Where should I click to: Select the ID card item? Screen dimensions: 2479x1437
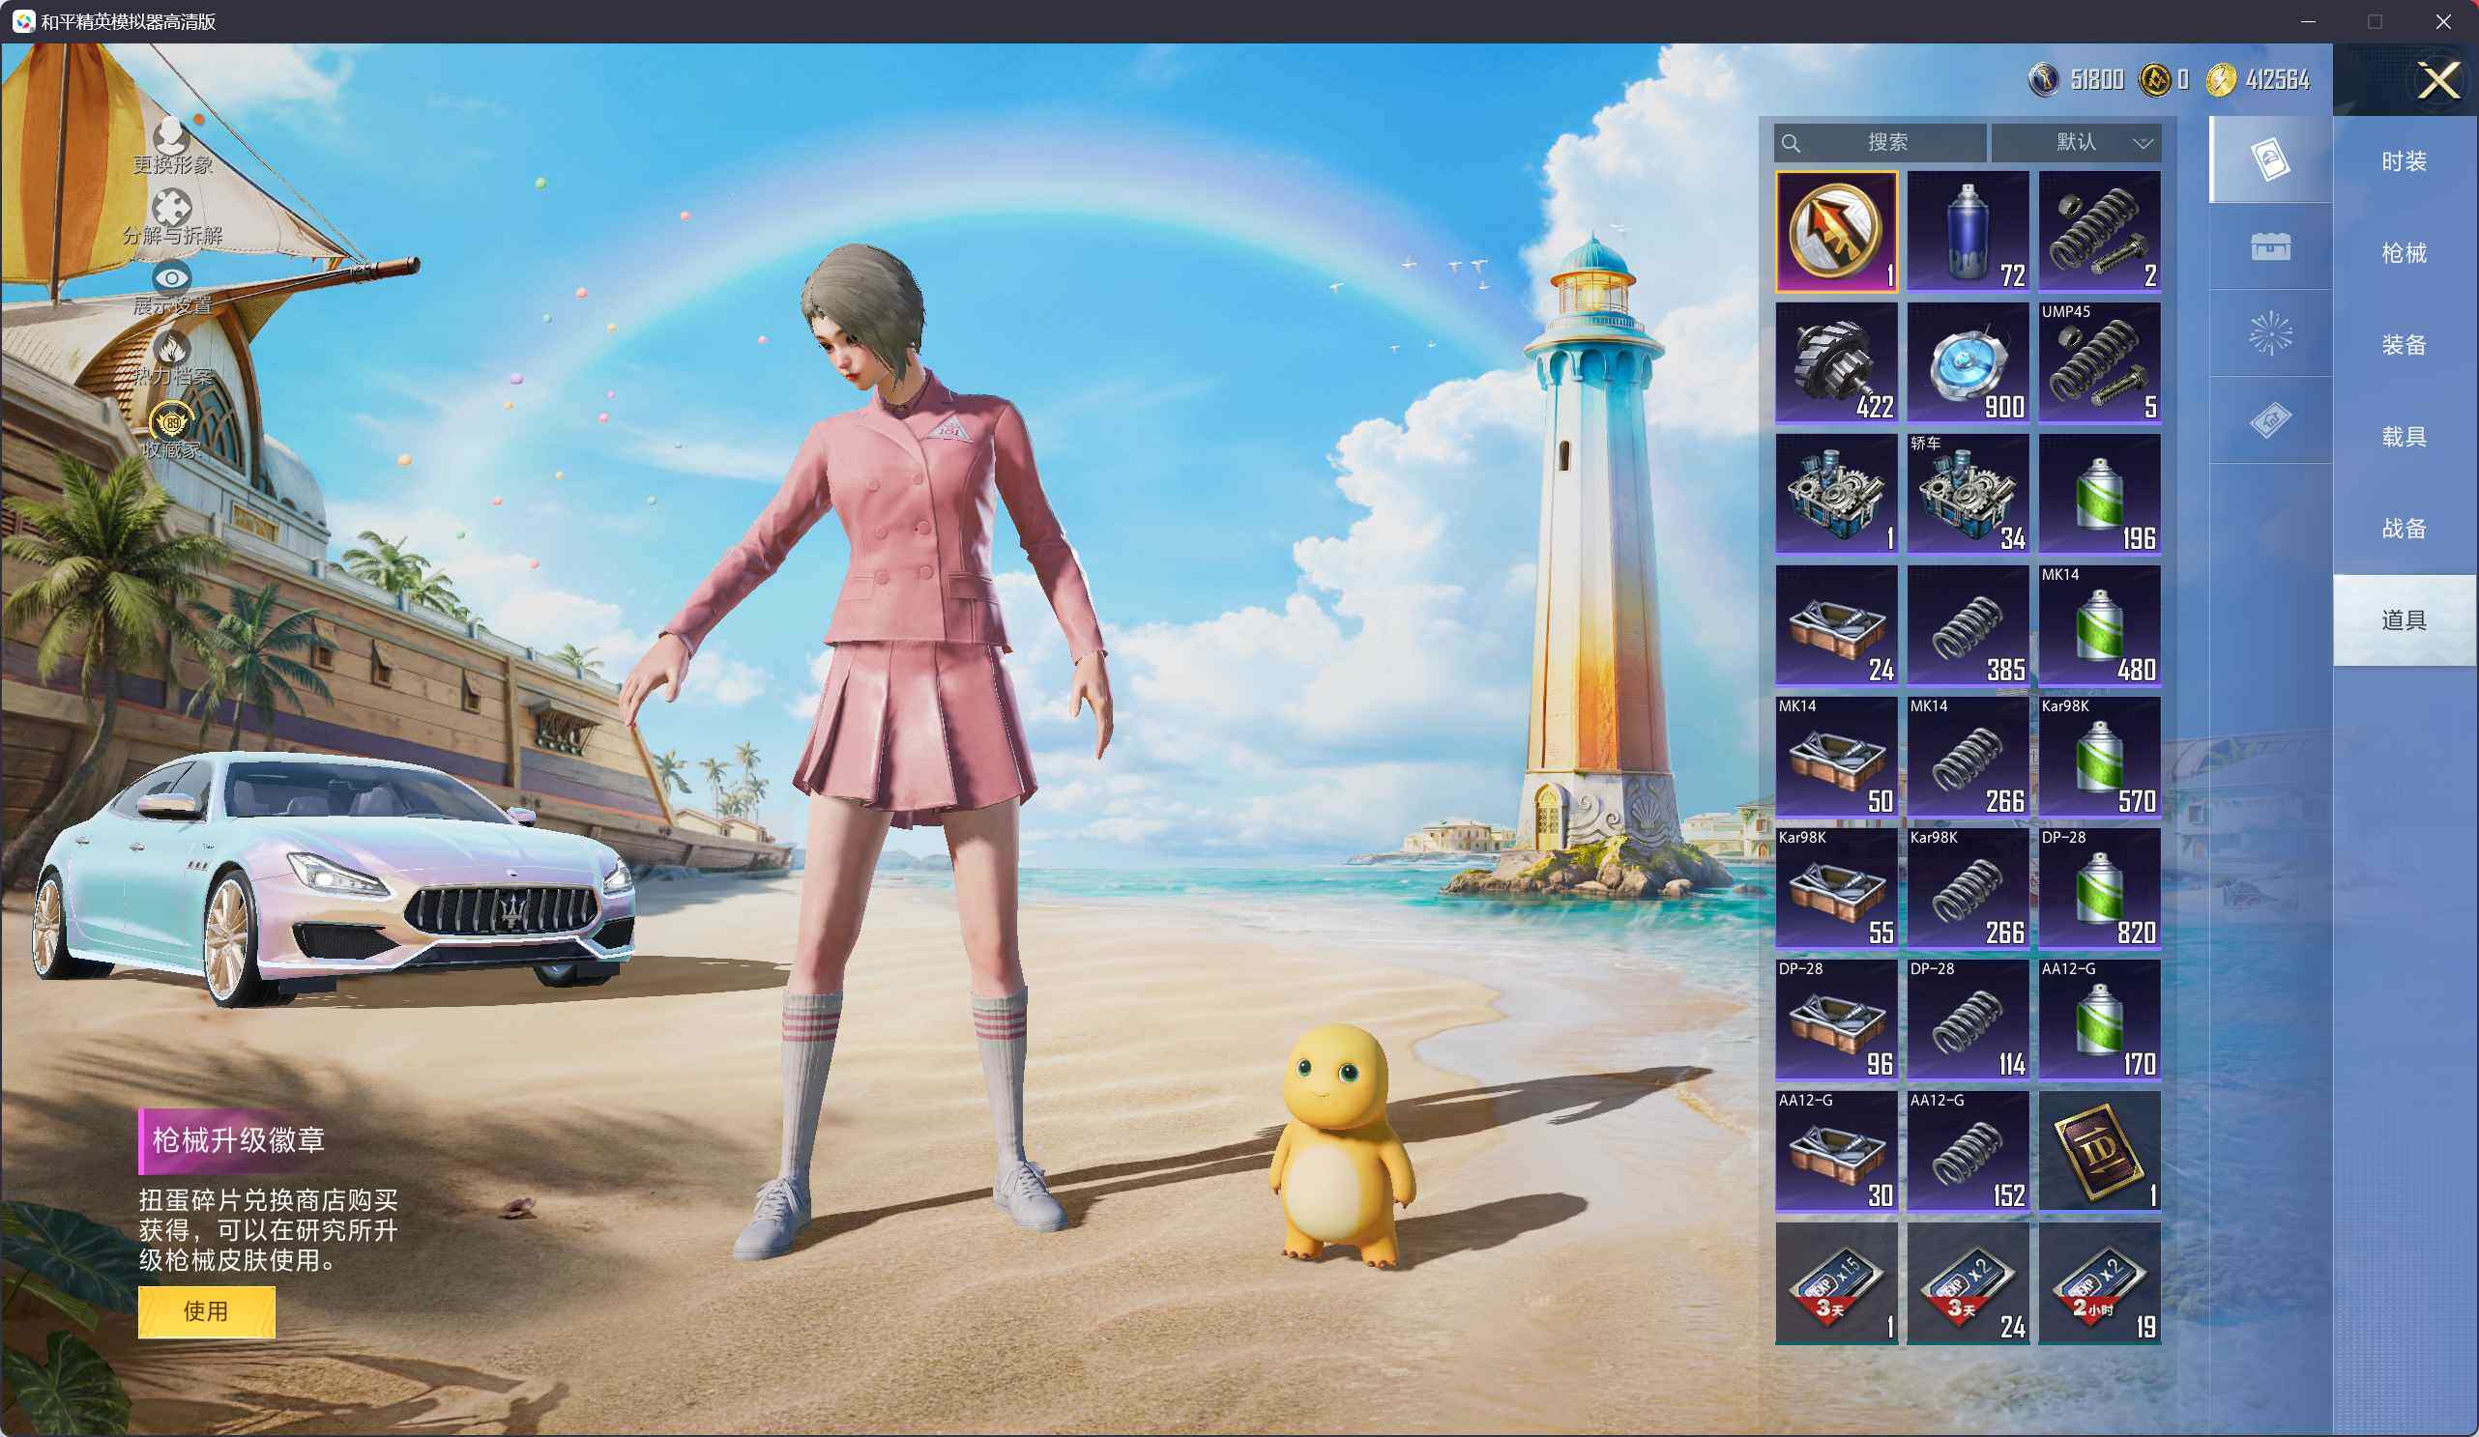click(x=2099, y=1152)
